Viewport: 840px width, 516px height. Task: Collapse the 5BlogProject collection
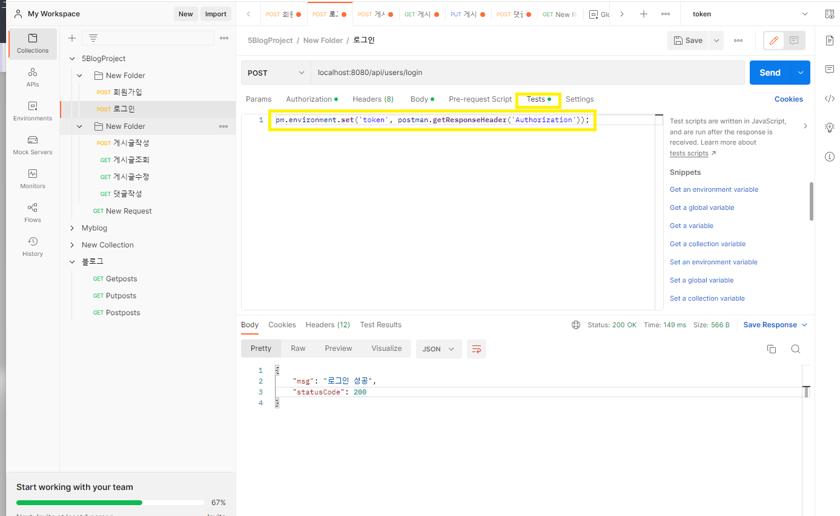click(x=72, y=59)
